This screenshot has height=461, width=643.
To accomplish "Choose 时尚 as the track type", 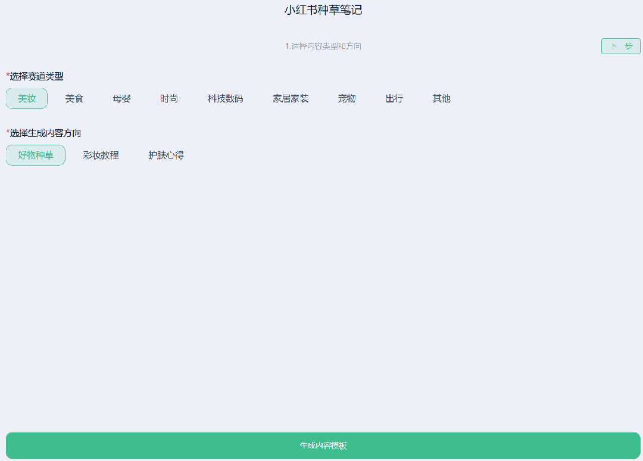I will [x=169, y=98].
